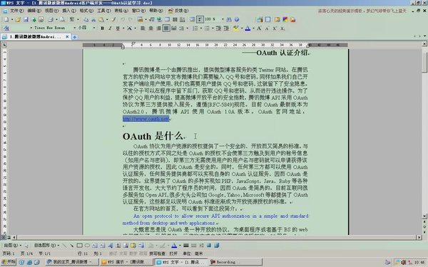
Task: Click the Find binoculars icon
Action: click(x=229, y=20)
